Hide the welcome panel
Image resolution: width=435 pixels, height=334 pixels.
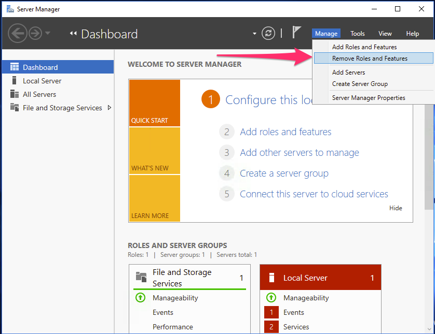396,208
